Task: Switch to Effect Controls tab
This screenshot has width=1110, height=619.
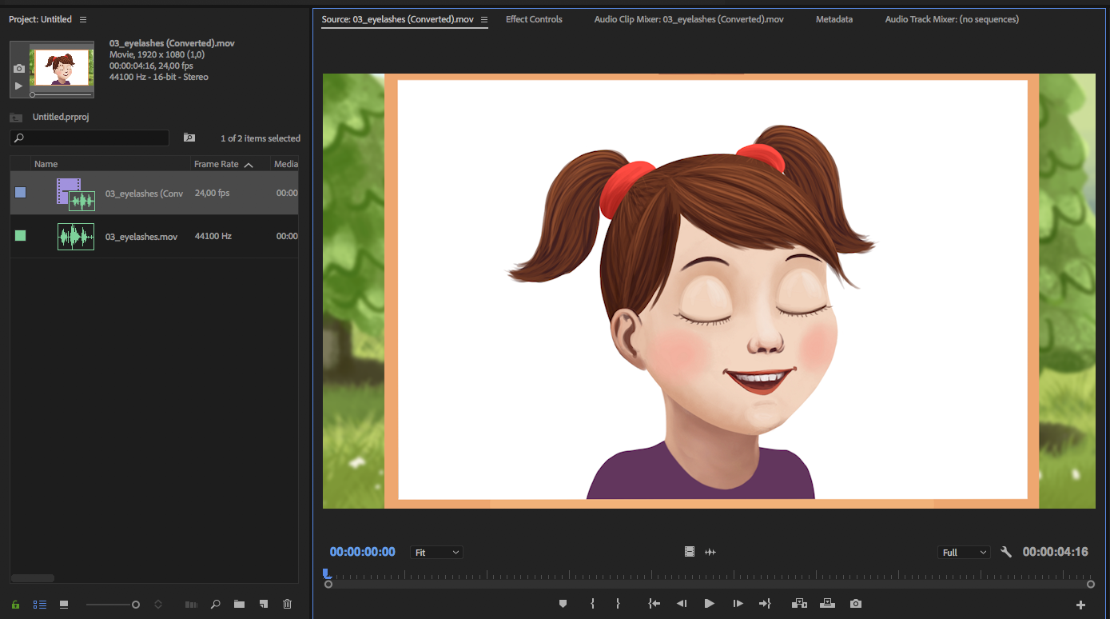Action: [534, 19]
